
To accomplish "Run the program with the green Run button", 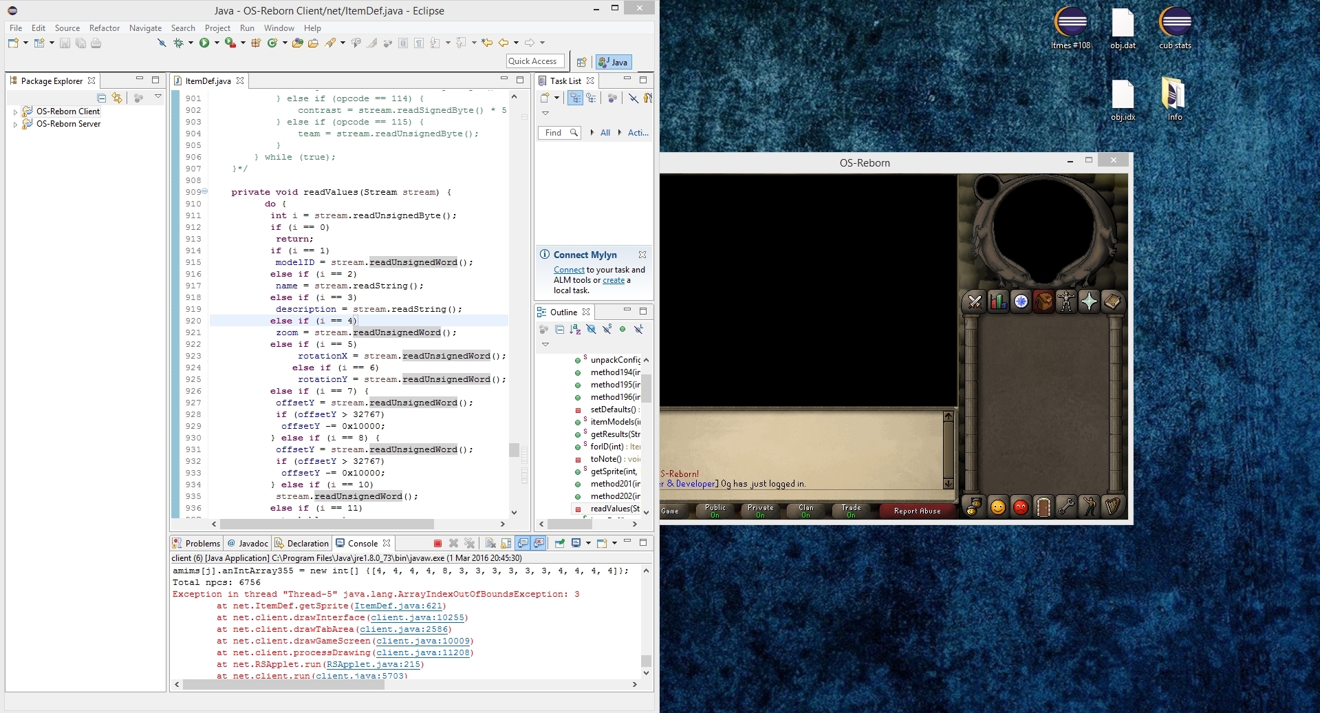I will pyautogui.click(x=204, y=43).
